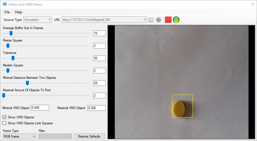Image resolution: width=257 pixels, height=141 pixels.
Task: Open the Frame Type dropdown
Action: (x=20, y=136)
